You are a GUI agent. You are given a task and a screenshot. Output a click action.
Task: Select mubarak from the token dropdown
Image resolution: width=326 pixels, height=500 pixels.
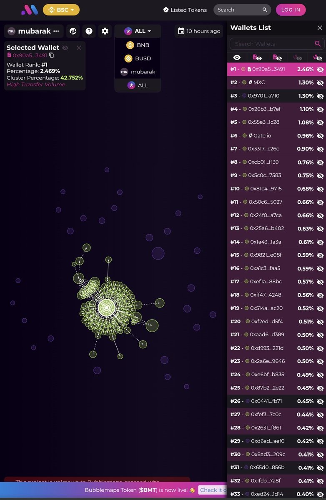tap(138, 72)
